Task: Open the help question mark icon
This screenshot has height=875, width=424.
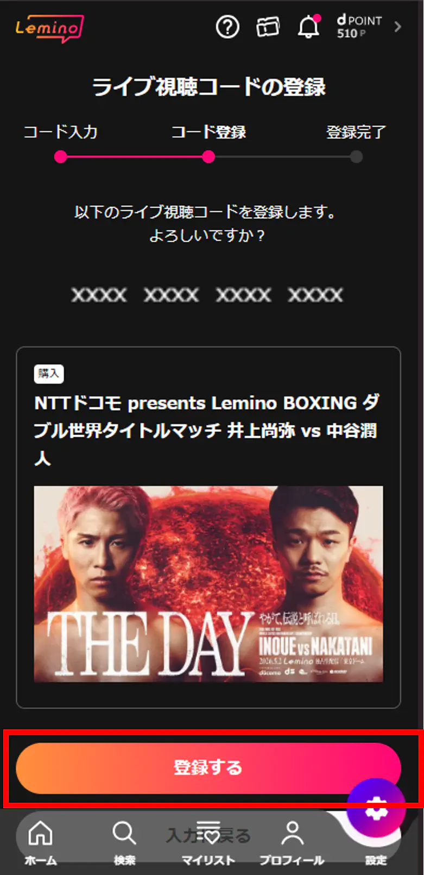Action: (x=227, y=27)
